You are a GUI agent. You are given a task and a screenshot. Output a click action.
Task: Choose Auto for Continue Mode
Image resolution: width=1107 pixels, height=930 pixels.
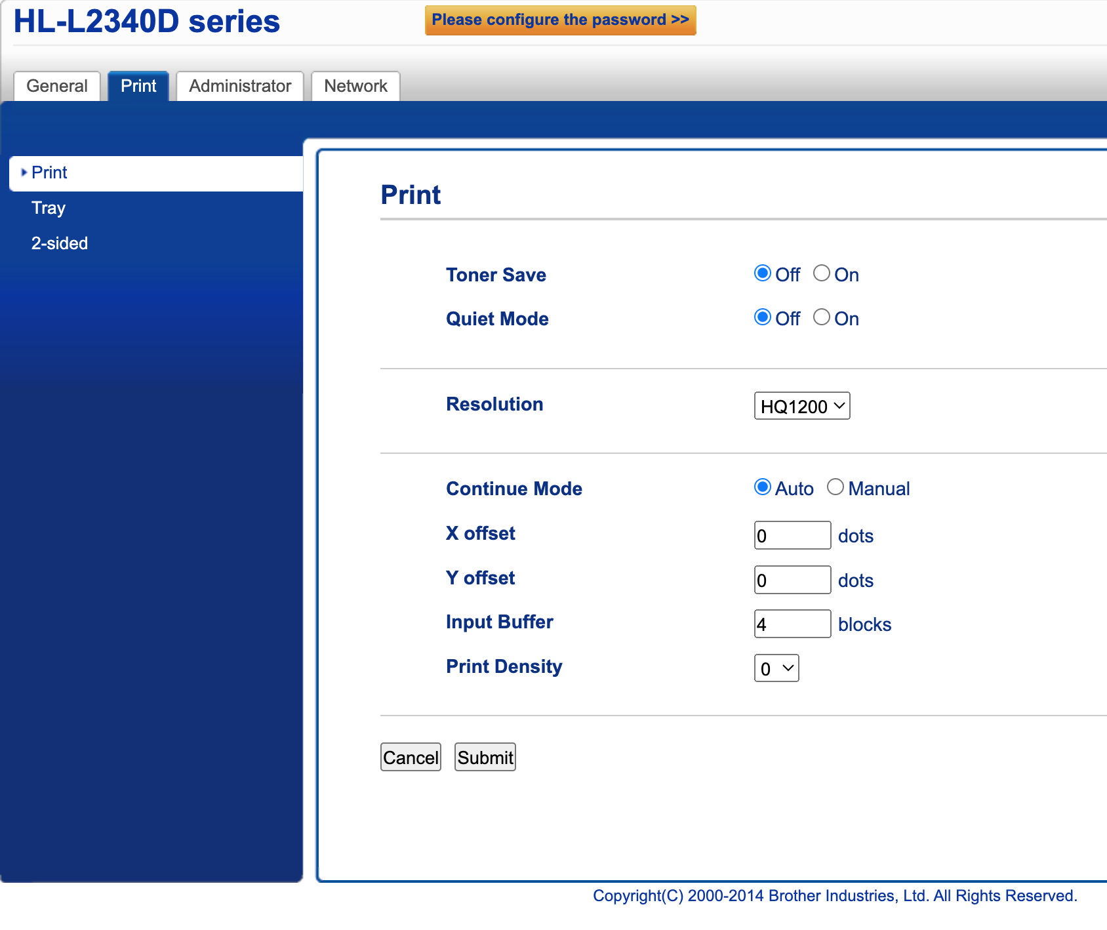[762, 487]
